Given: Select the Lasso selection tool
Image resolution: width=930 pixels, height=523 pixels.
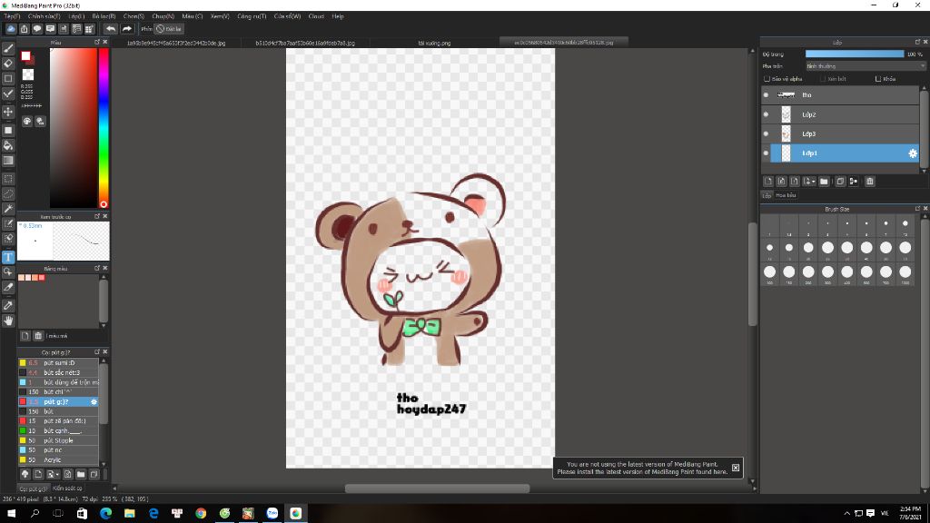Looking at the screenshot, I should (x=8, y=194).
